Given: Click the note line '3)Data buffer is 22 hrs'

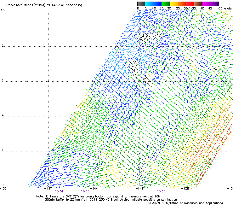Looking at the screenshot, I should [111, 200].
